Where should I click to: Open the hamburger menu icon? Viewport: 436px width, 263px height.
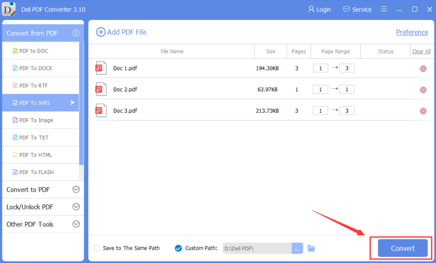pyautogui.click(x=384, y=9)
